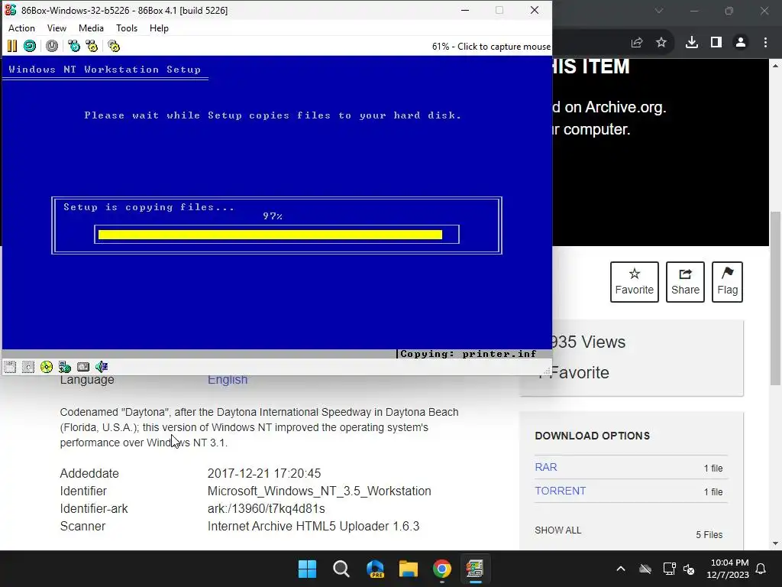Bookmark page with Chrome star icon
782x587 pixels.
(x=661, y=43)
